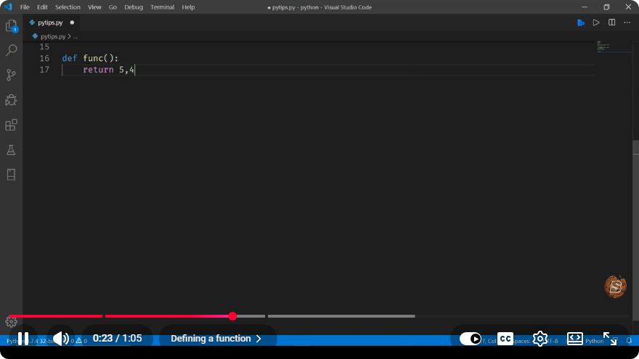This screenshot has width=639, height=359.
Task: Toggle closed captions on the video
Action: coord(505,339)
